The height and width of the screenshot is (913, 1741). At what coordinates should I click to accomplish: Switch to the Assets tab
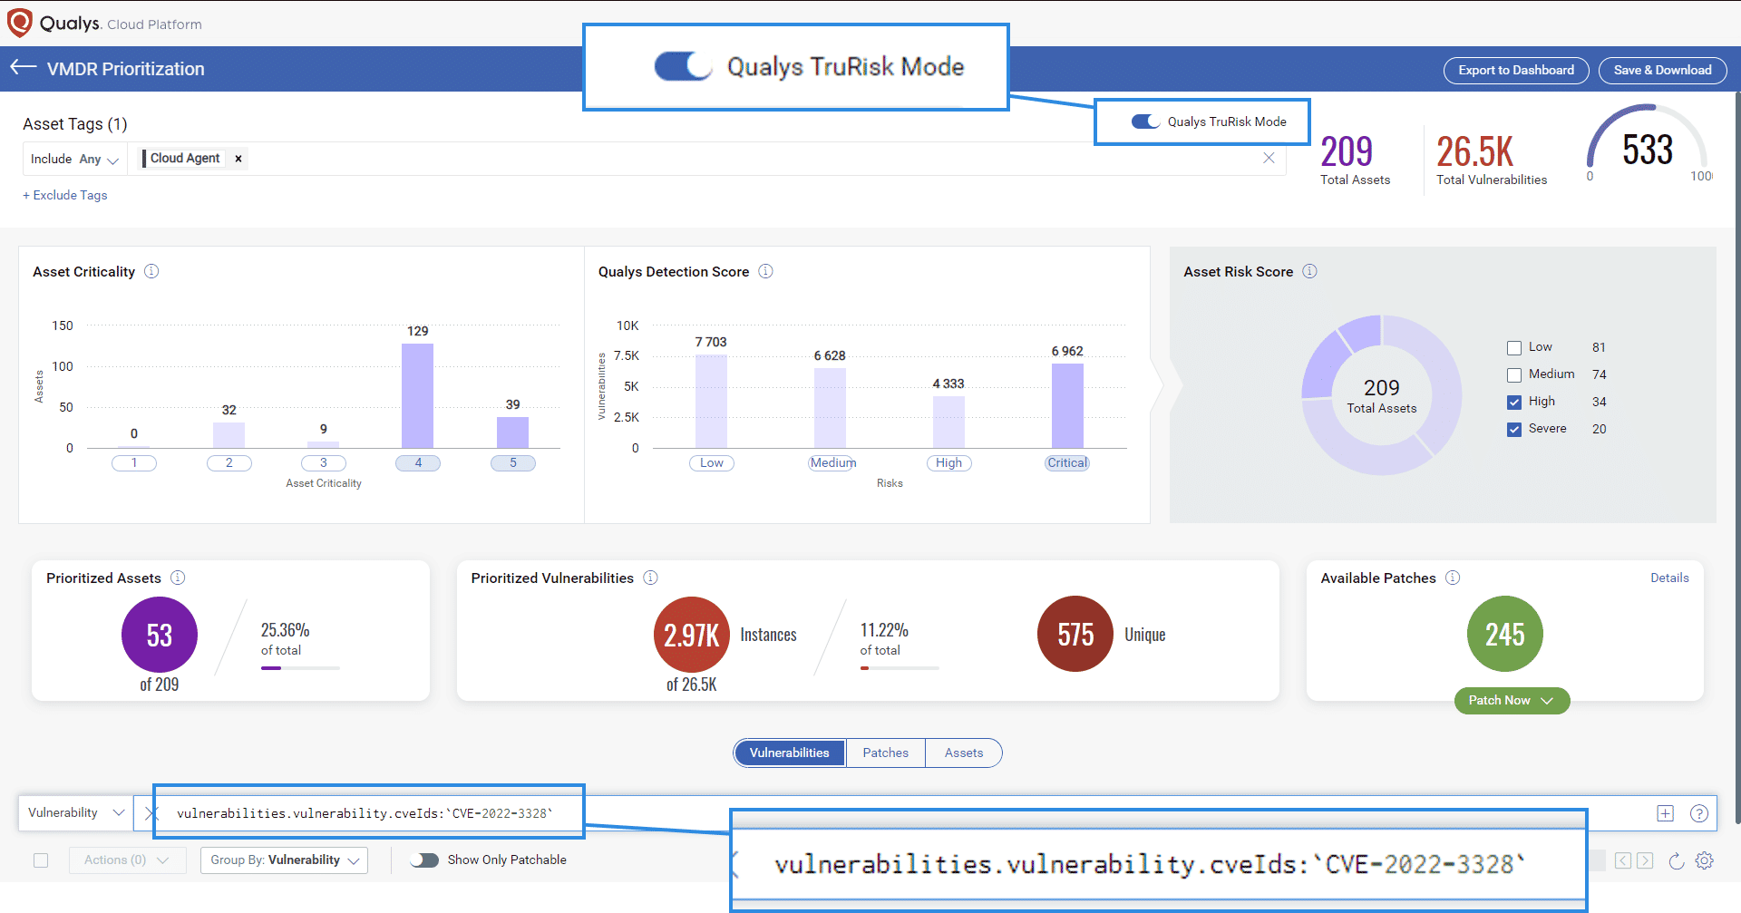(x=964, y=753)
